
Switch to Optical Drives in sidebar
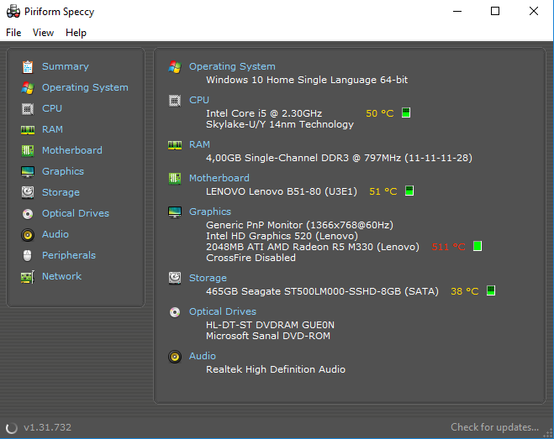tap(76, 213)
